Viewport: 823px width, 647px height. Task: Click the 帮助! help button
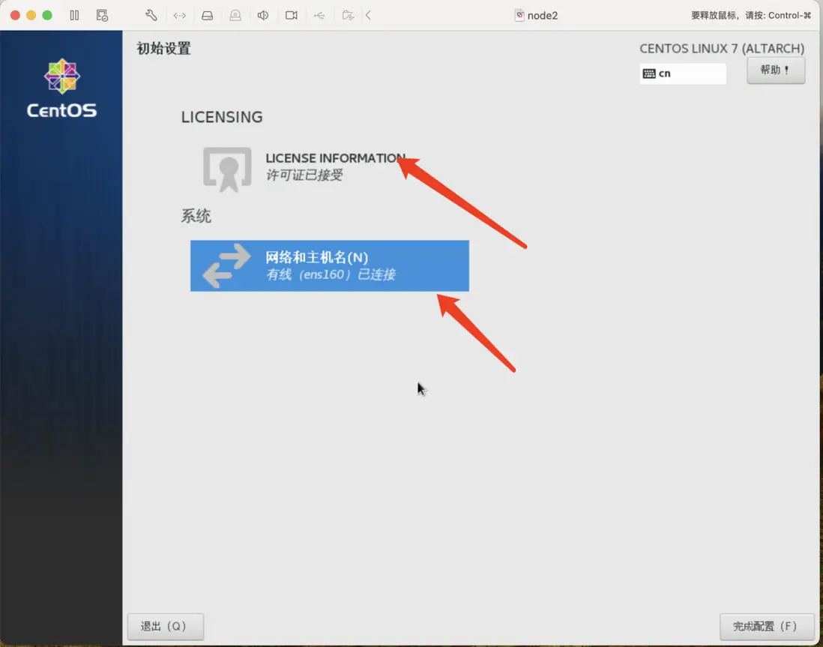pos(776,70)
